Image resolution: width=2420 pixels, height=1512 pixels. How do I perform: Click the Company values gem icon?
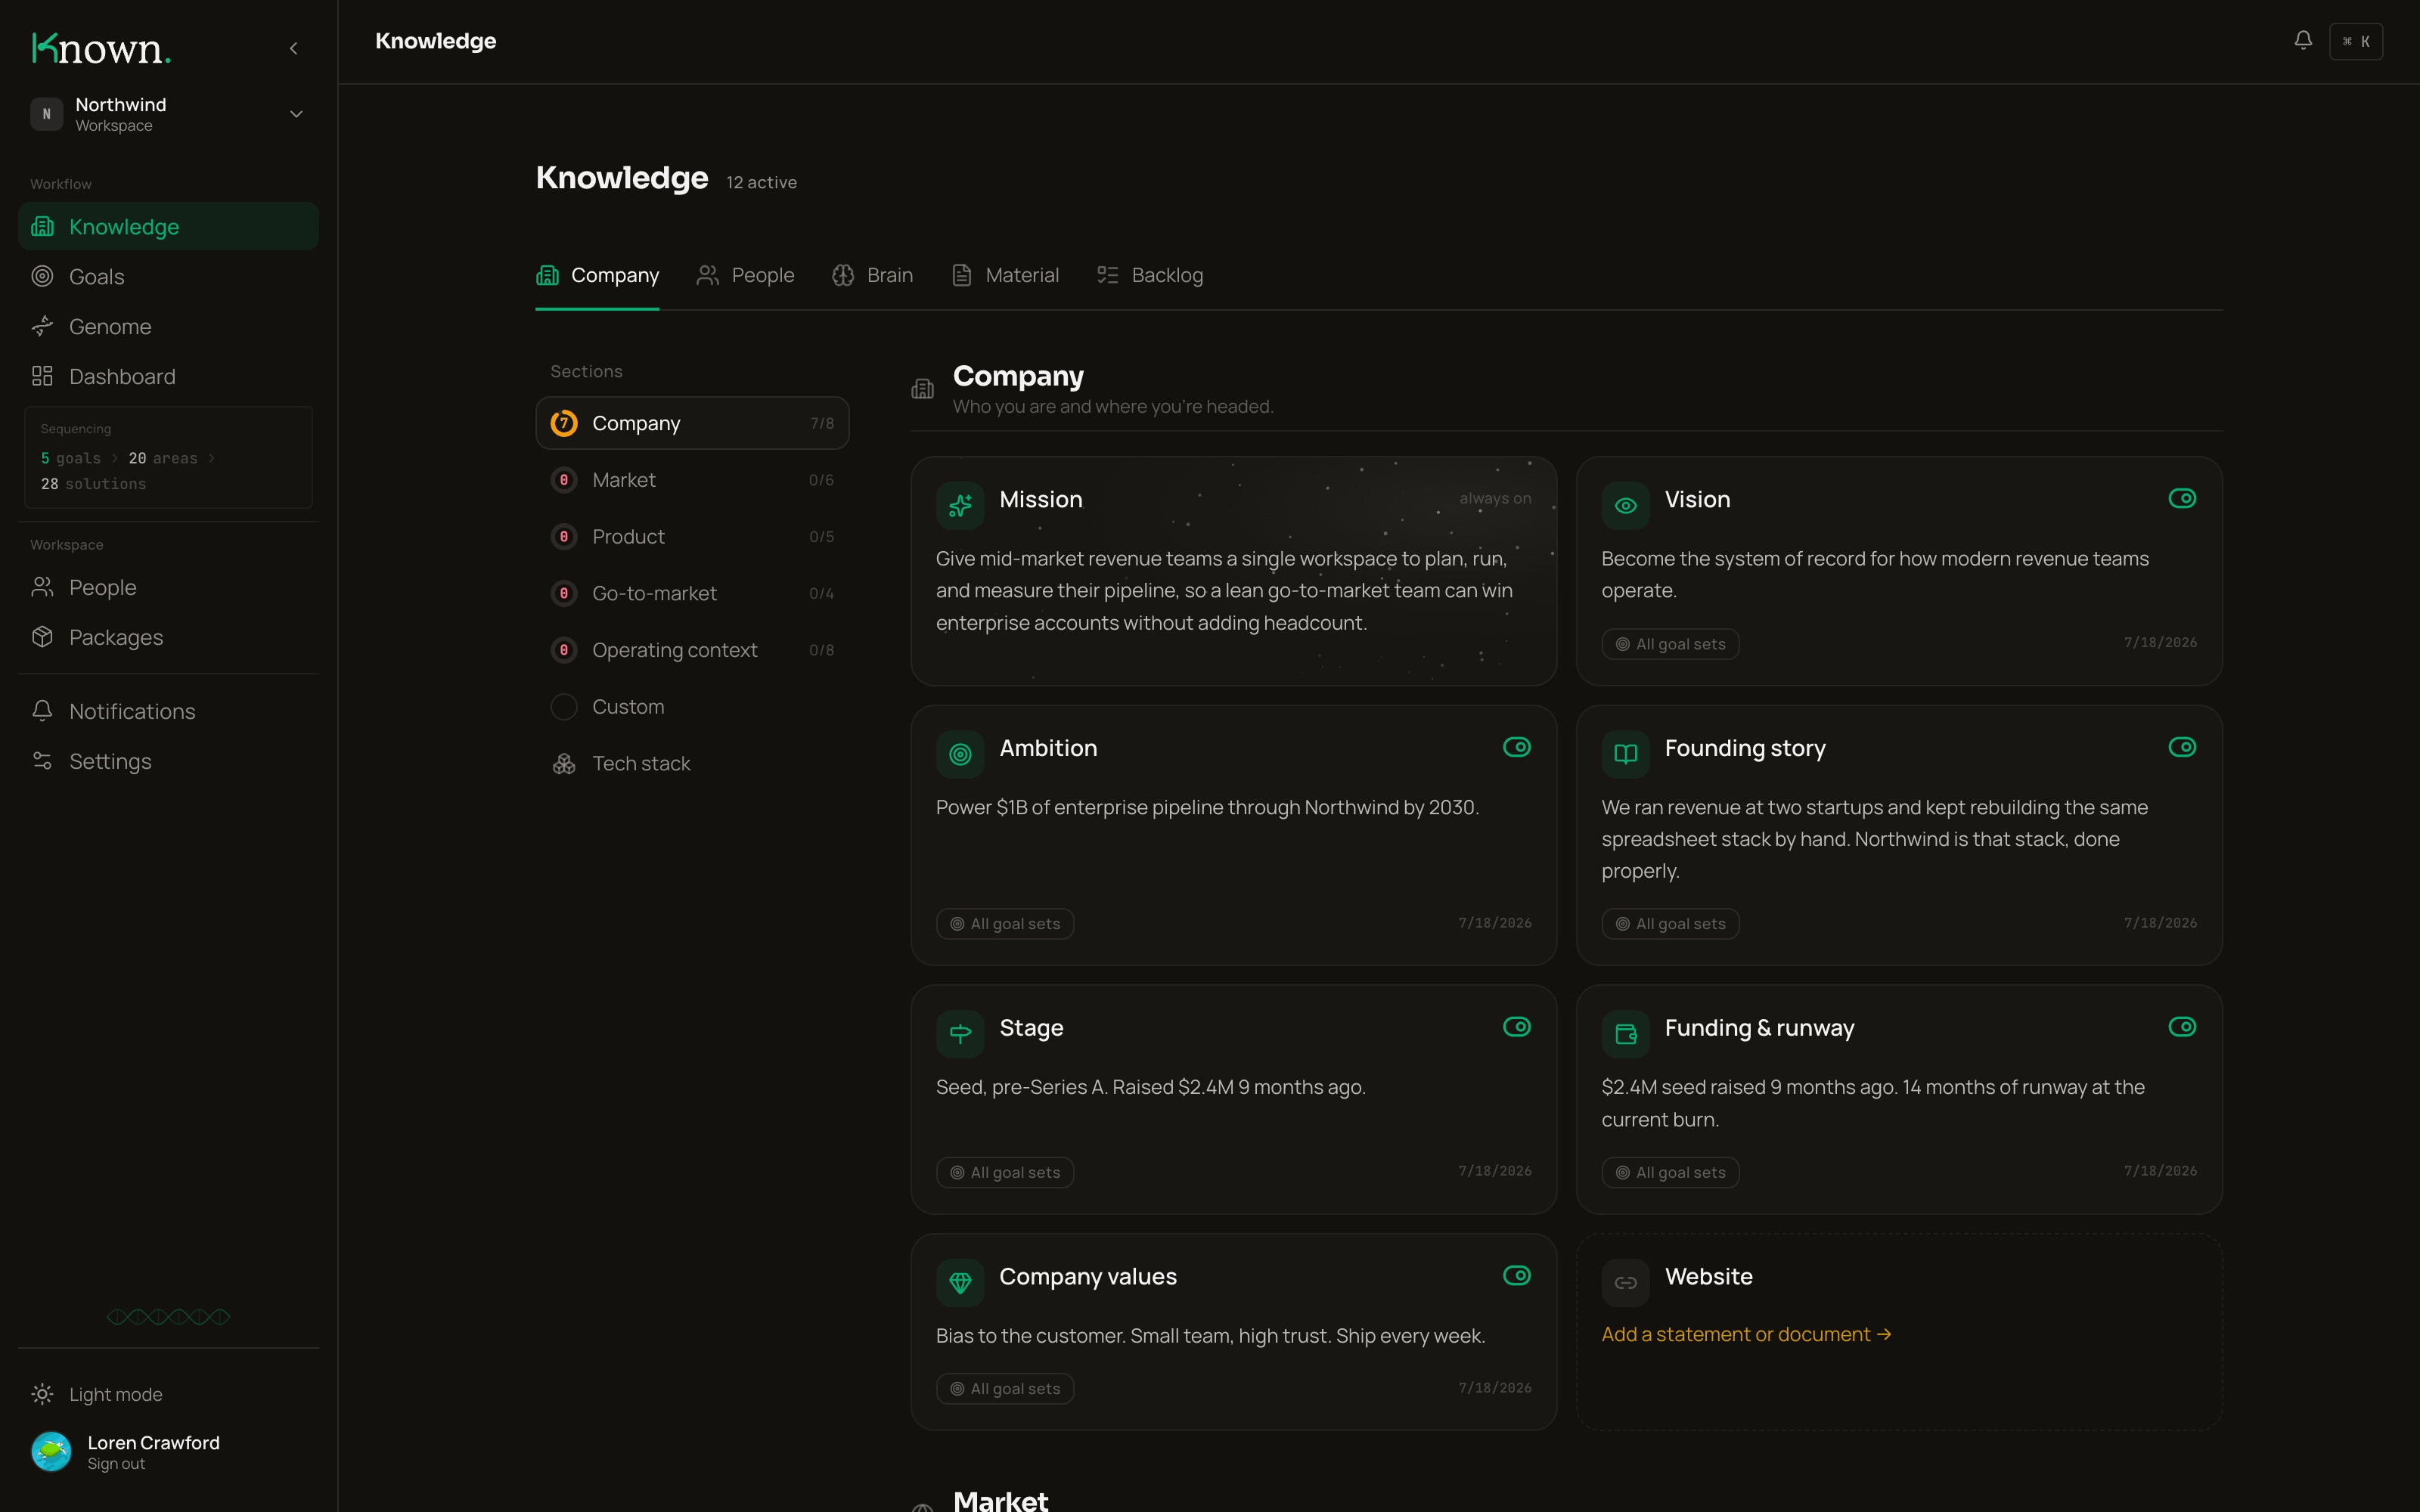(x=960, y=1283)
